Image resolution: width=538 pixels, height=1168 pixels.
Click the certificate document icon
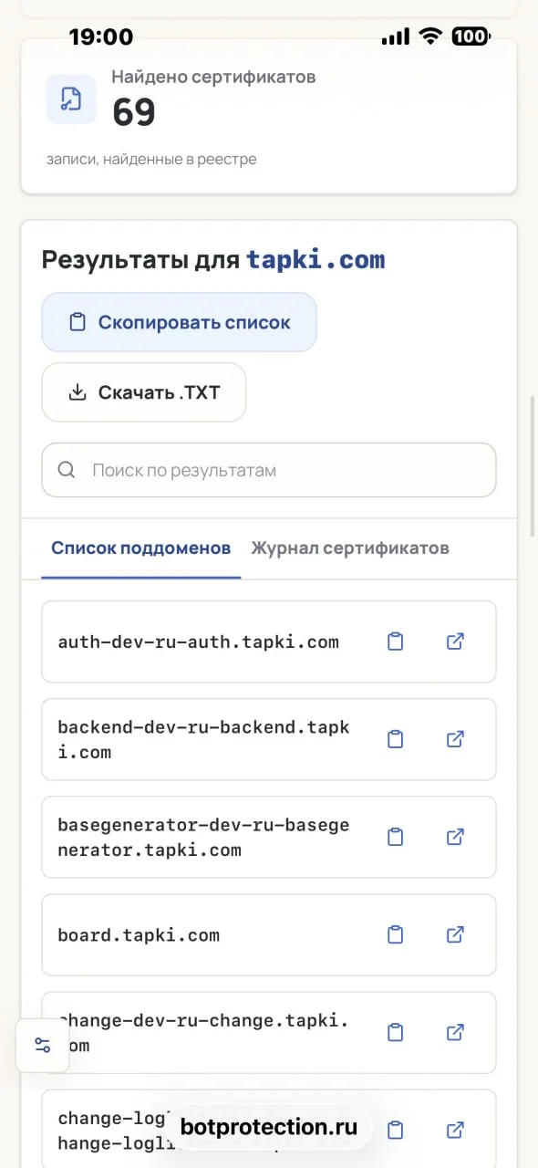[x=71, y=99]
